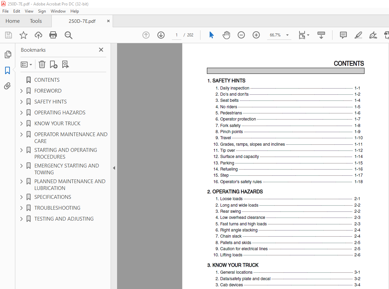This screenshot has height=289, width=389.
Task: Select the 250D-7E.pdf document tab
Action: click(x=82, y=21)
